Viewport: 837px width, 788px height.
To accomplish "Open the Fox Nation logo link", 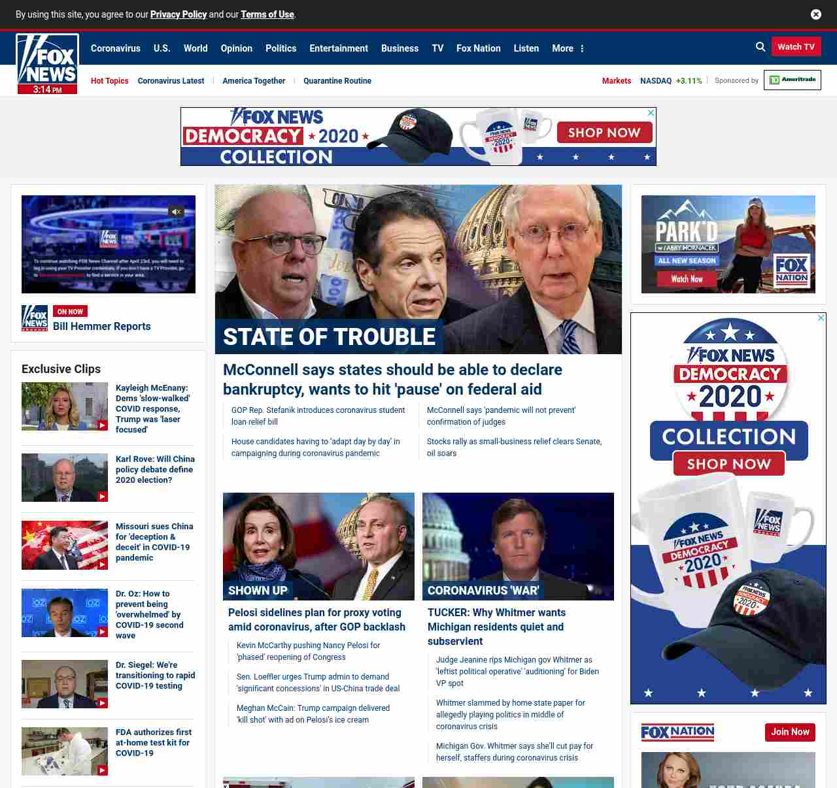I will click(677, 732).
